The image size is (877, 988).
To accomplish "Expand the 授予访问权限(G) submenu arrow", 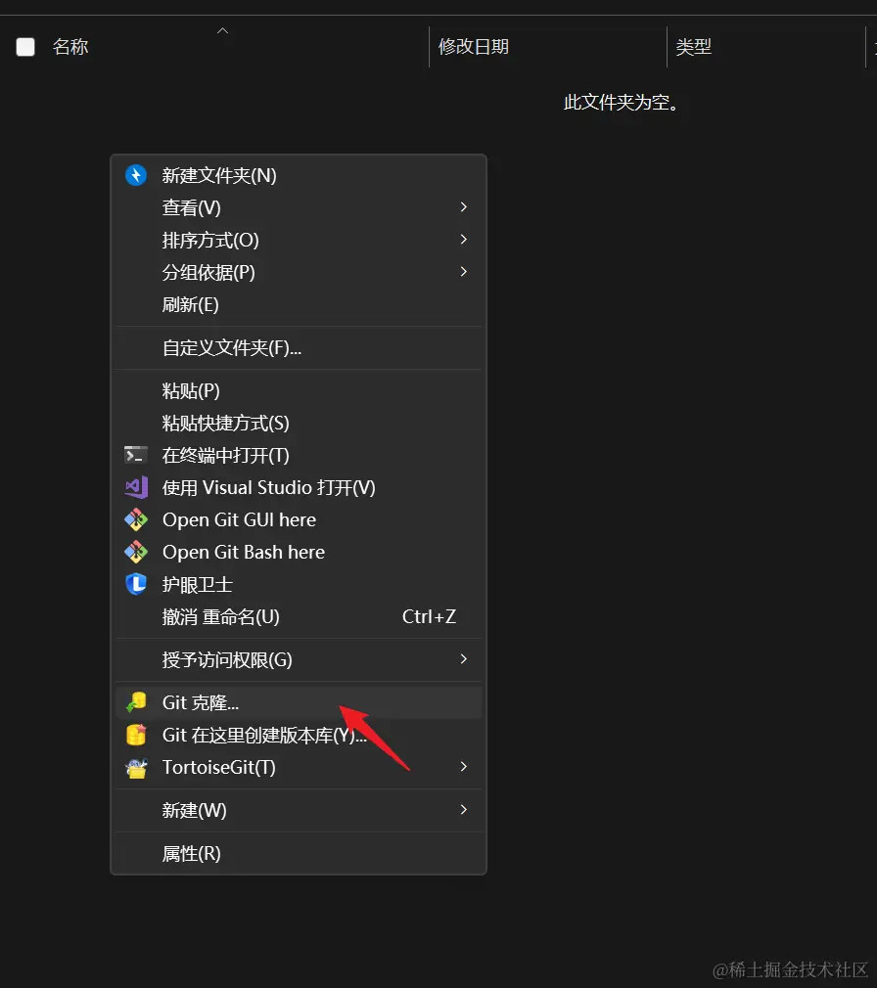I will [463, 659].
